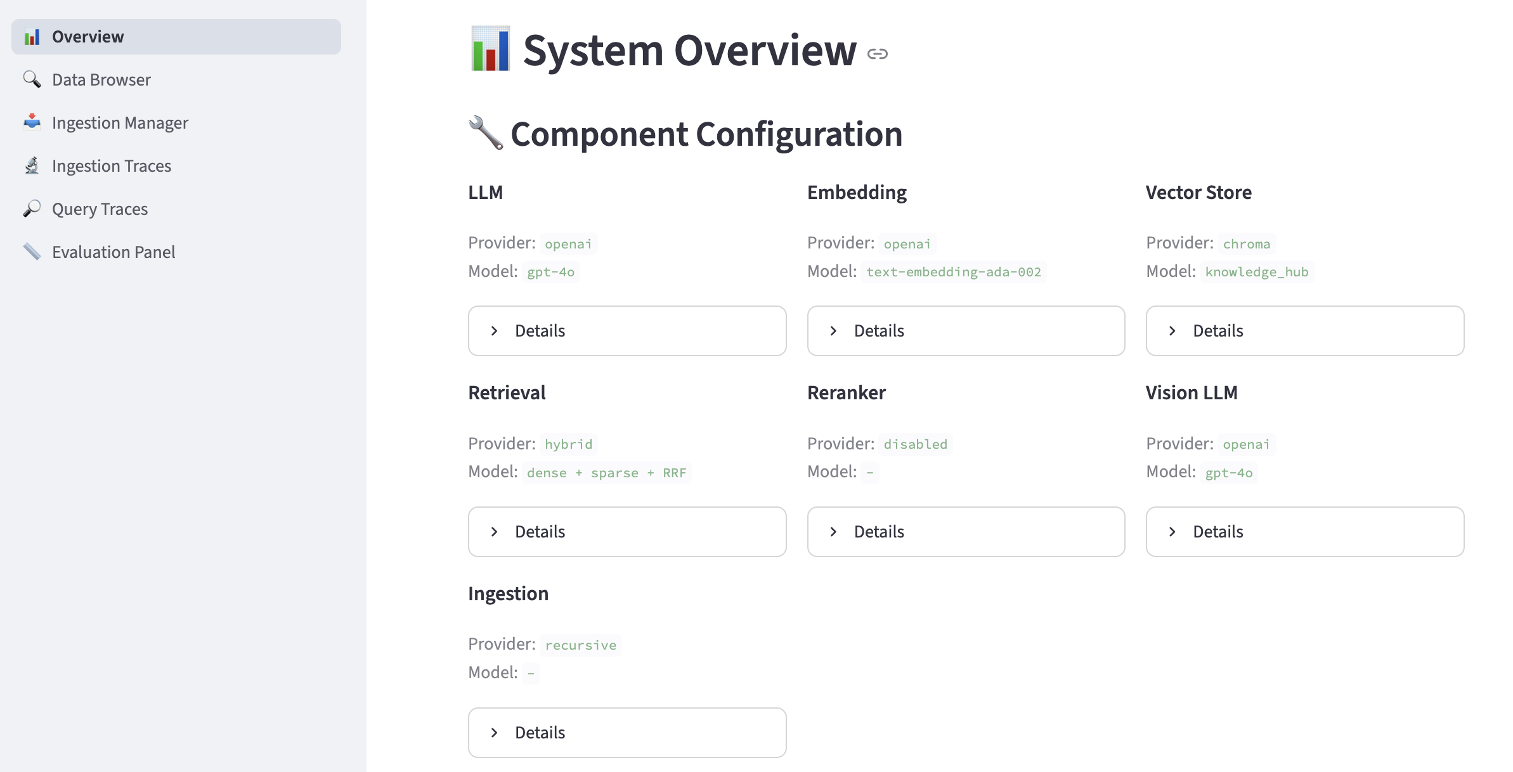Click the Query Traces magnifying glass icon
Viewport: 1513px width, 772px height.
point(32,209)
